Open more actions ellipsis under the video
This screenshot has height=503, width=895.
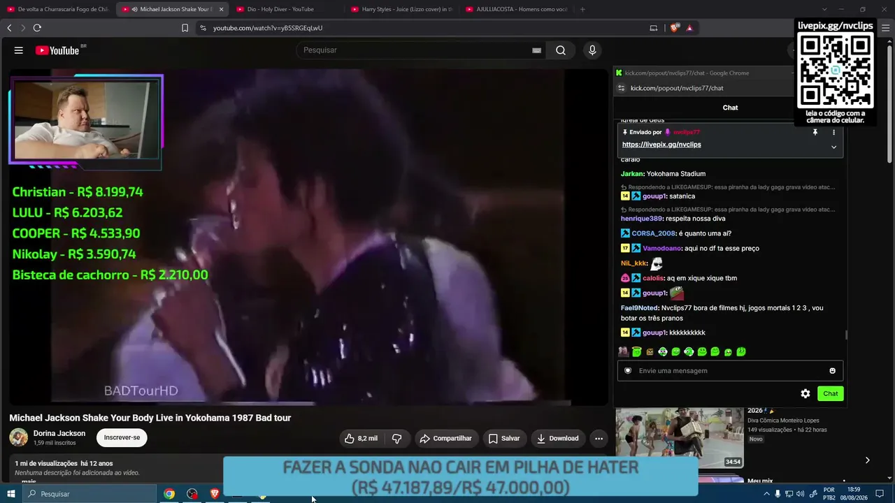click(599, 439)
